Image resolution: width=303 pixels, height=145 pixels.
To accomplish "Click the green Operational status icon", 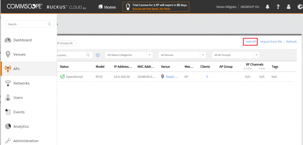I will click(x=62, y=77).
